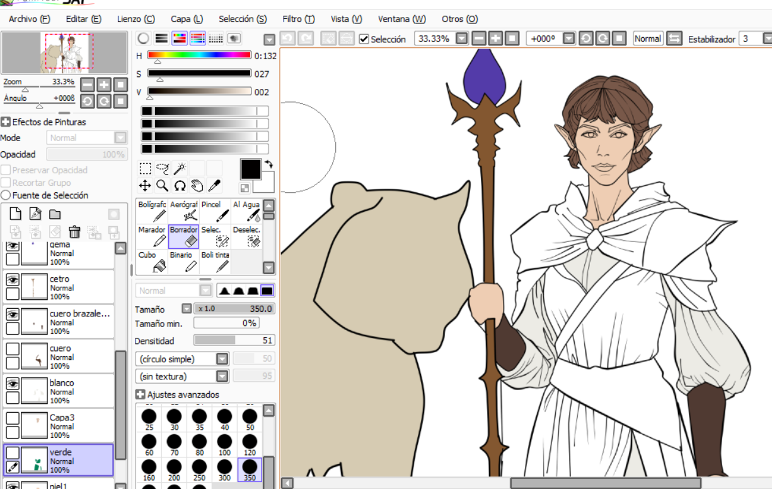This screenshot has height=489, width=772.
Task: Open the 33.33% zoom level dropdown
Action: coord(461,39)
